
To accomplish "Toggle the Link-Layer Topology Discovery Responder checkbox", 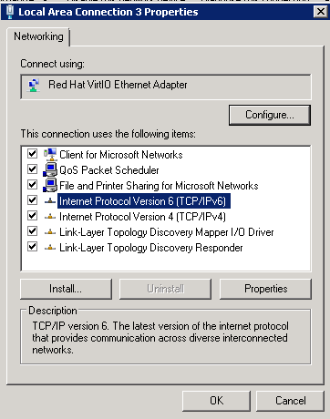I will [32, 247].
